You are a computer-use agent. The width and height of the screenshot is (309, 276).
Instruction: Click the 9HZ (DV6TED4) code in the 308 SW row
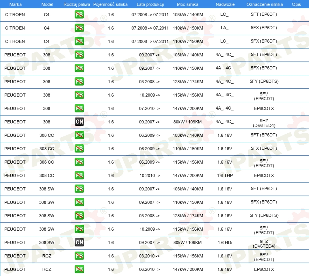(x=264, y=242)
